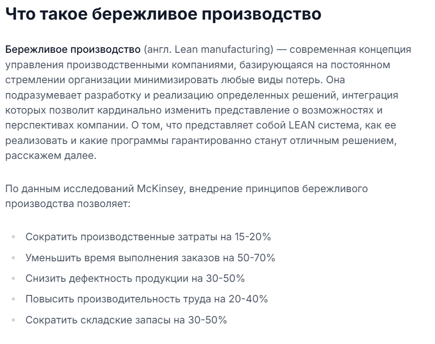Click the bullet before "Сократить производственные затраты"
Screen dimensions: 435x344
coord(13,237)
